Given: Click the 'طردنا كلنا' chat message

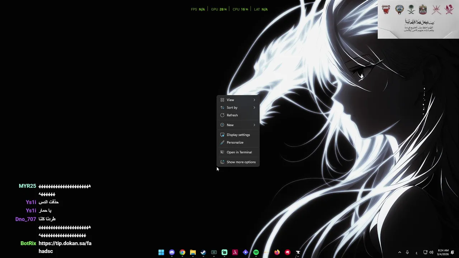Looking at the screenshot, I should point(47,219).
